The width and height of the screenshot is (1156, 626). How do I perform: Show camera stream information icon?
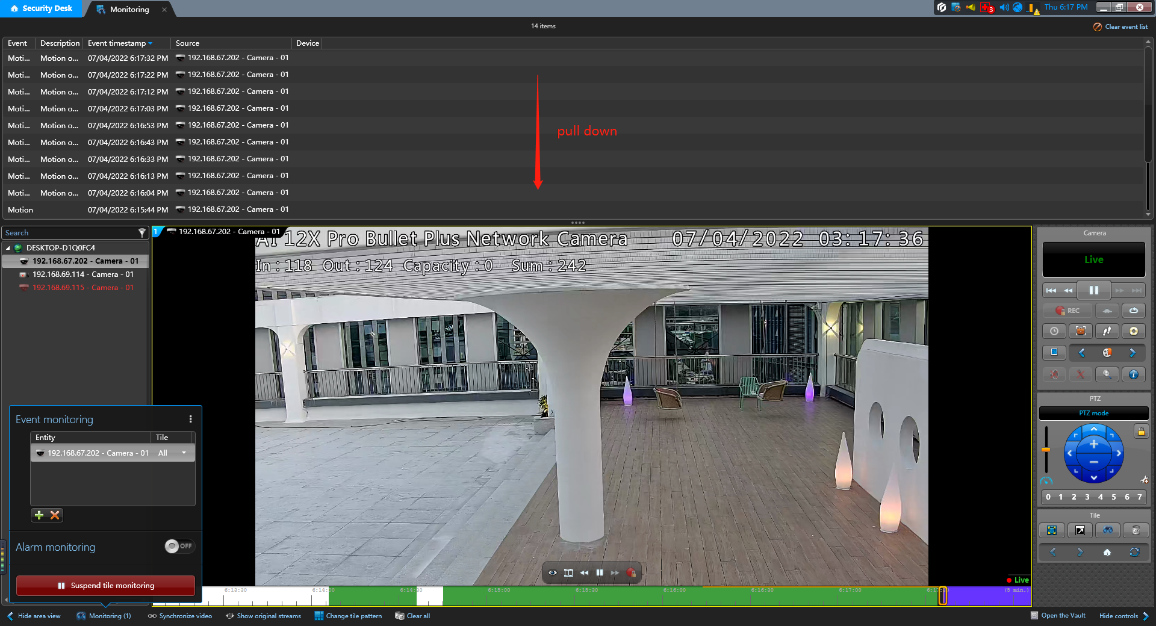tap(1134, 374)
